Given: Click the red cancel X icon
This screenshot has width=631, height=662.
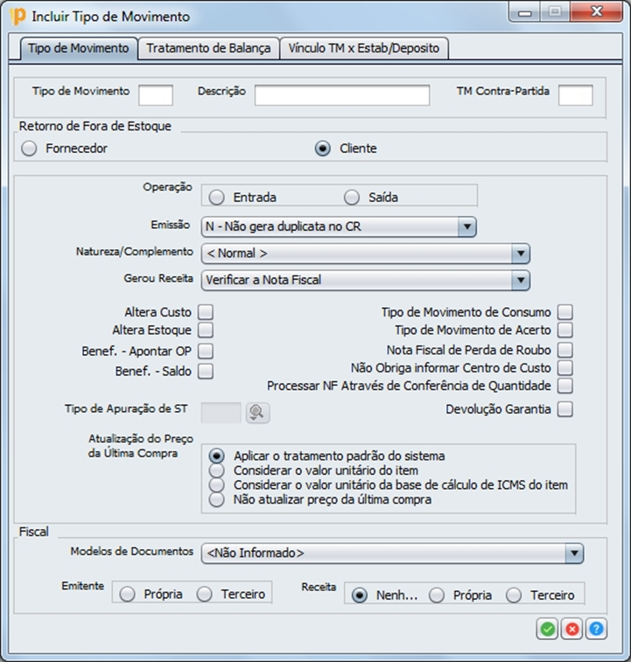Looking at the screenshot, I should (x=571, y=628).
